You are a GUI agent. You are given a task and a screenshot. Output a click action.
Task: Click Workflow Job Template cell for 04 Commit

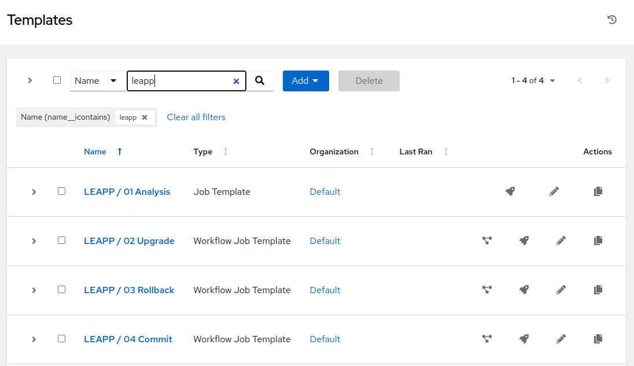[242, 339]
